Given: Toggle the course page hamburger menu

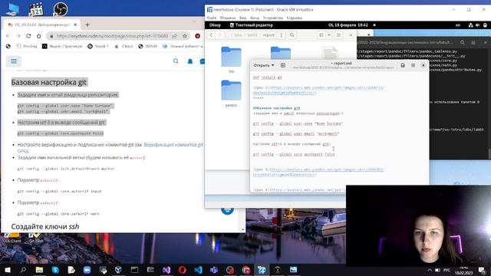Looking at the screenshot, I should click(14, 61).
